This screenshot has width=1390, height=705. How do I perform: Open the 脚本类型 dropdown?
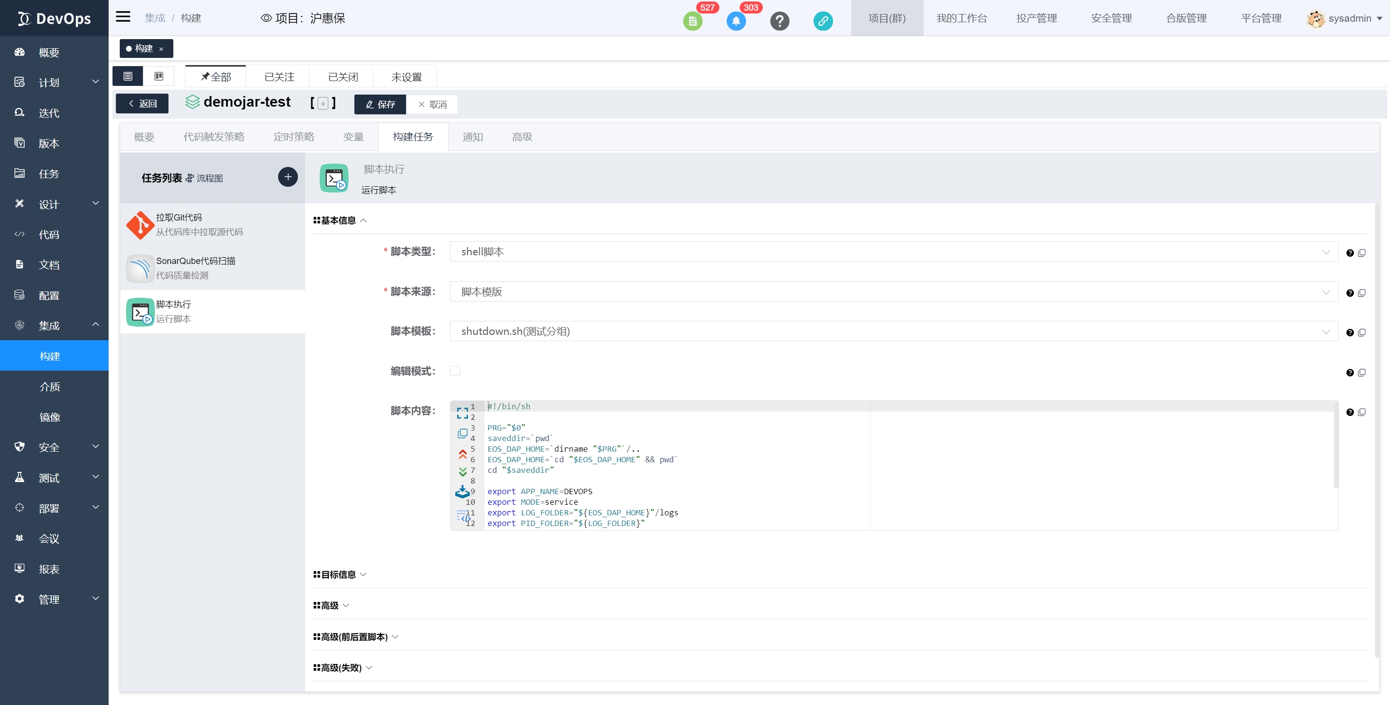click(x=894, y=252)
